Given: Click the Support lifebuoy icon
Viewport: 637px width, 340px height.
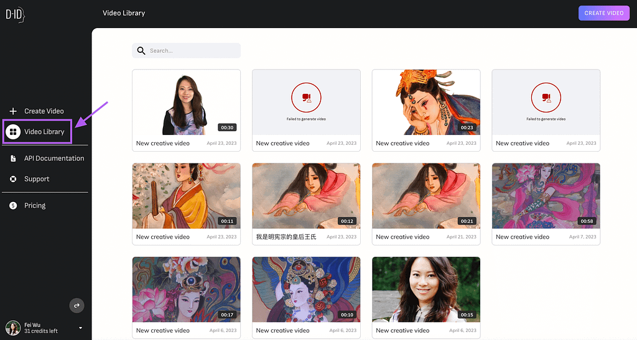Looking at the screenshot, I should tap(13, 179).
